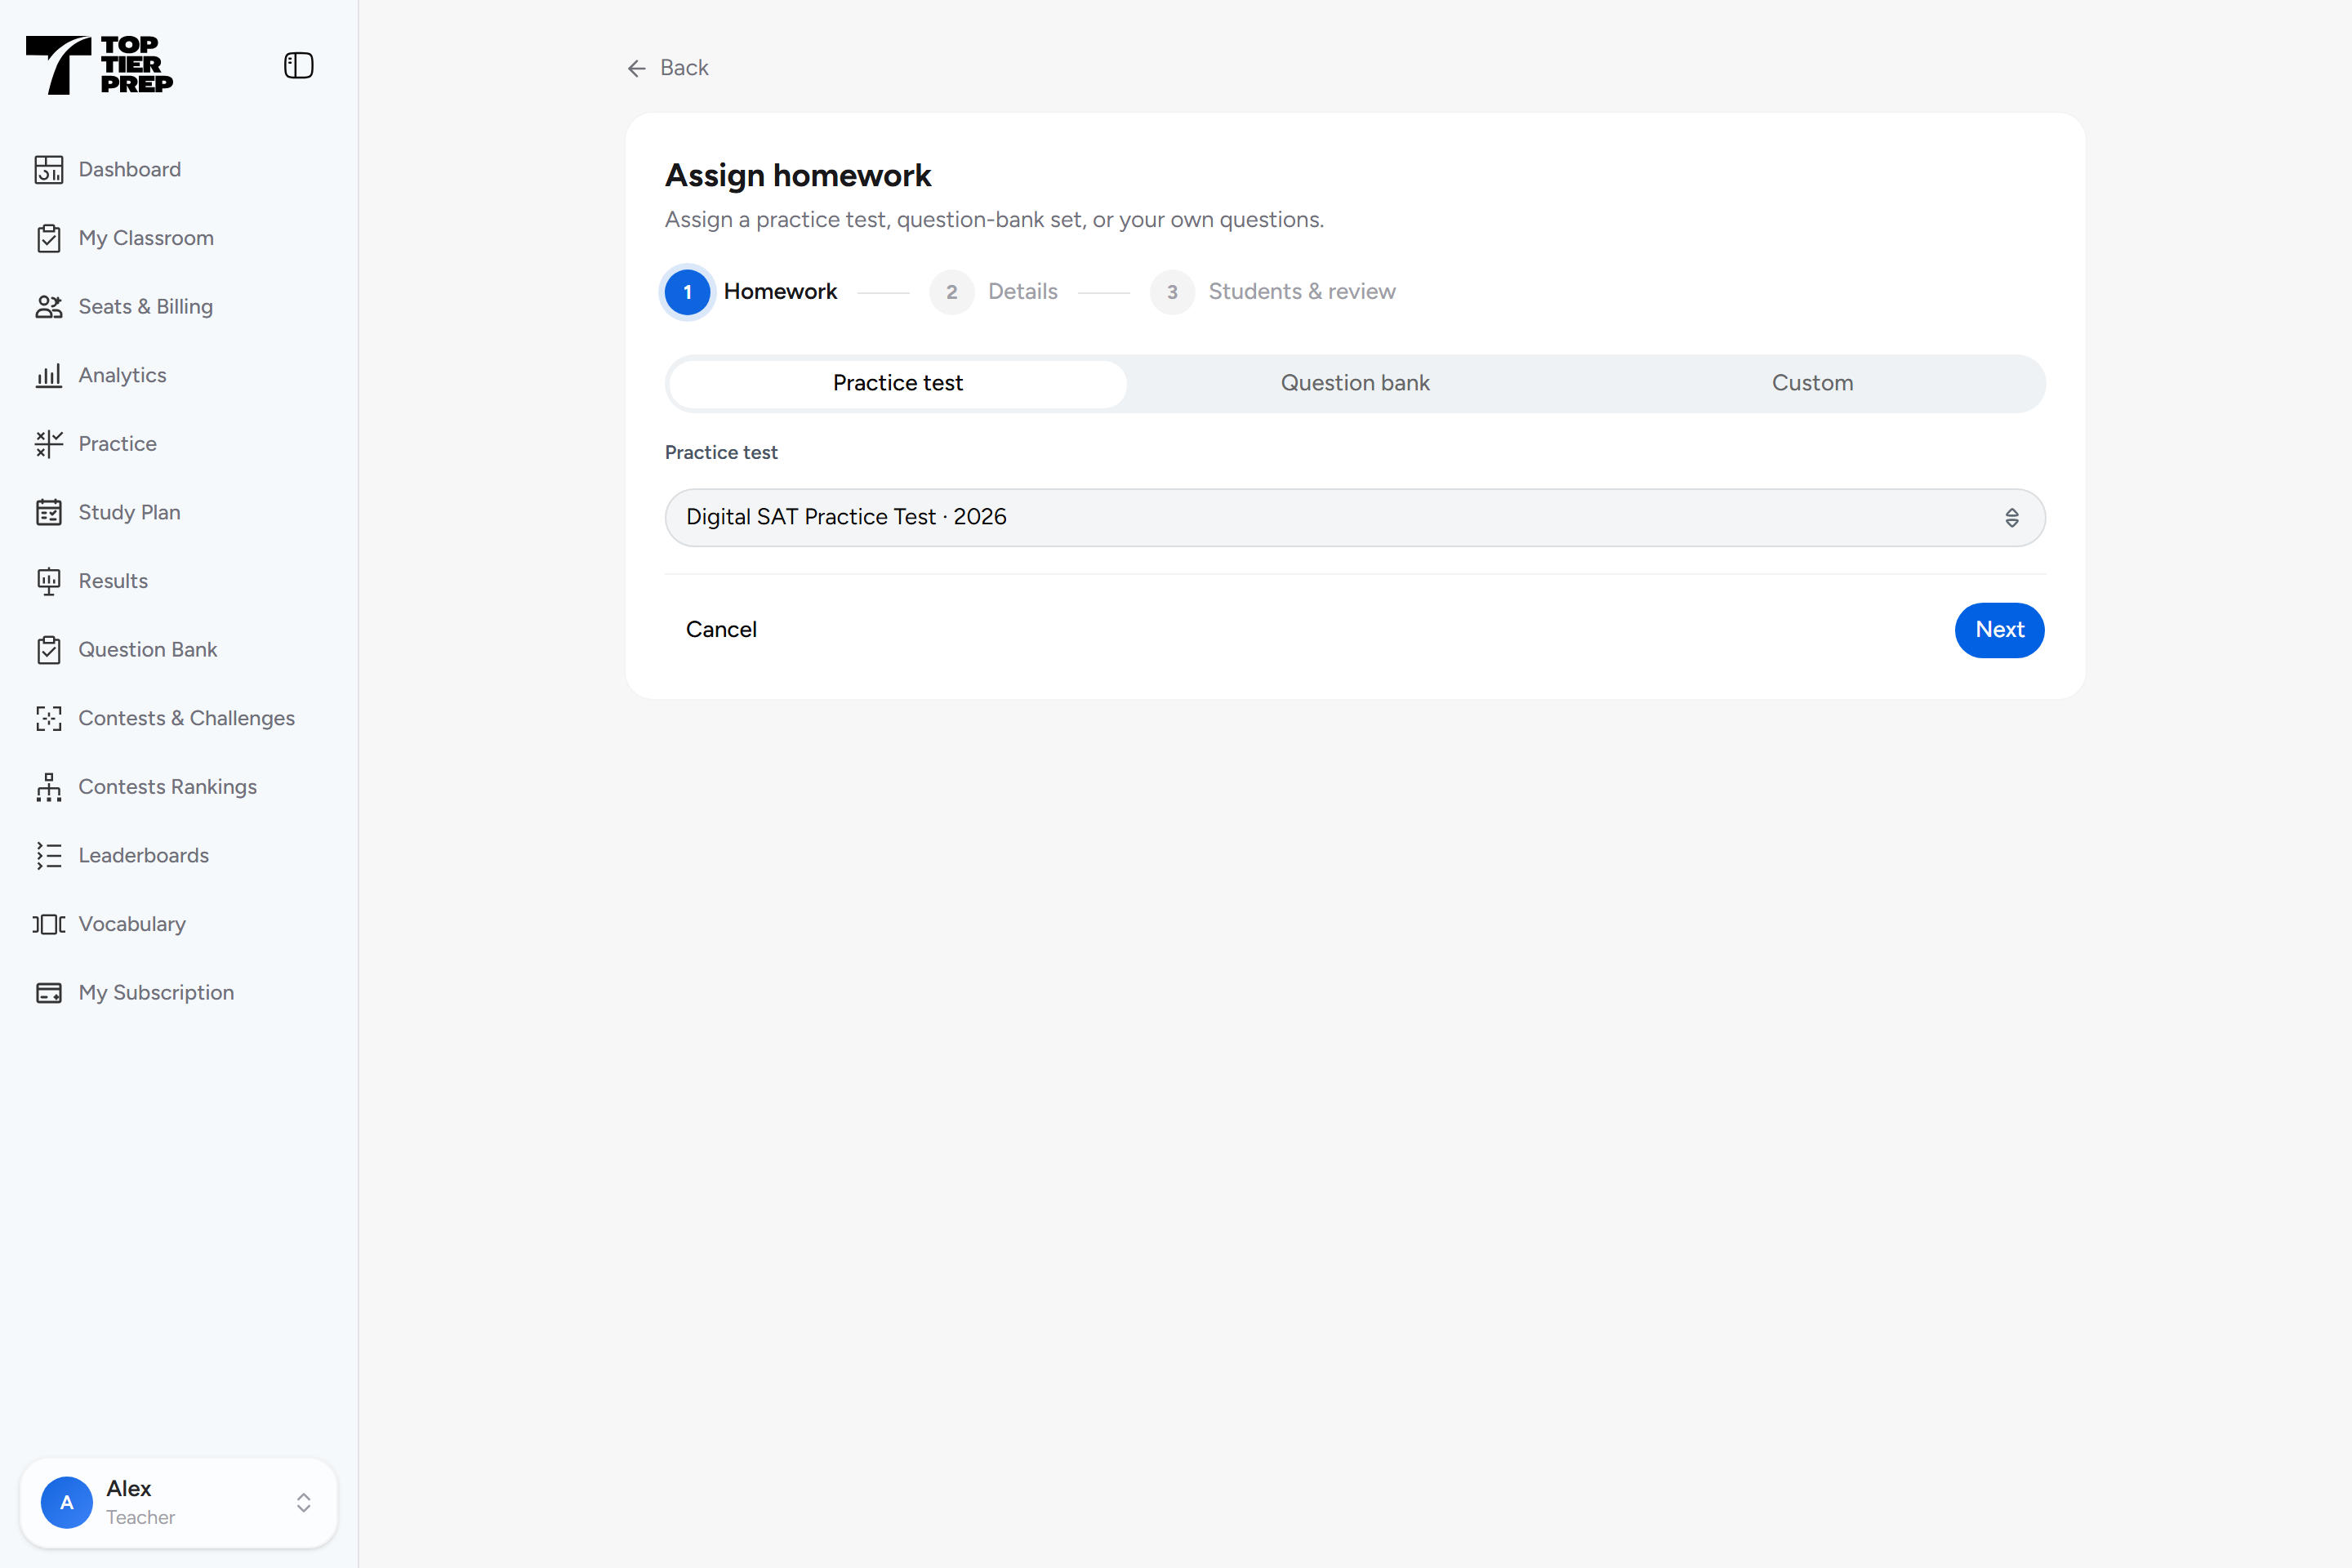Click the dropdown's up-down arrows
Screen dimensions: 2352x1568
pyautogui.click(x=2012, y=518)
